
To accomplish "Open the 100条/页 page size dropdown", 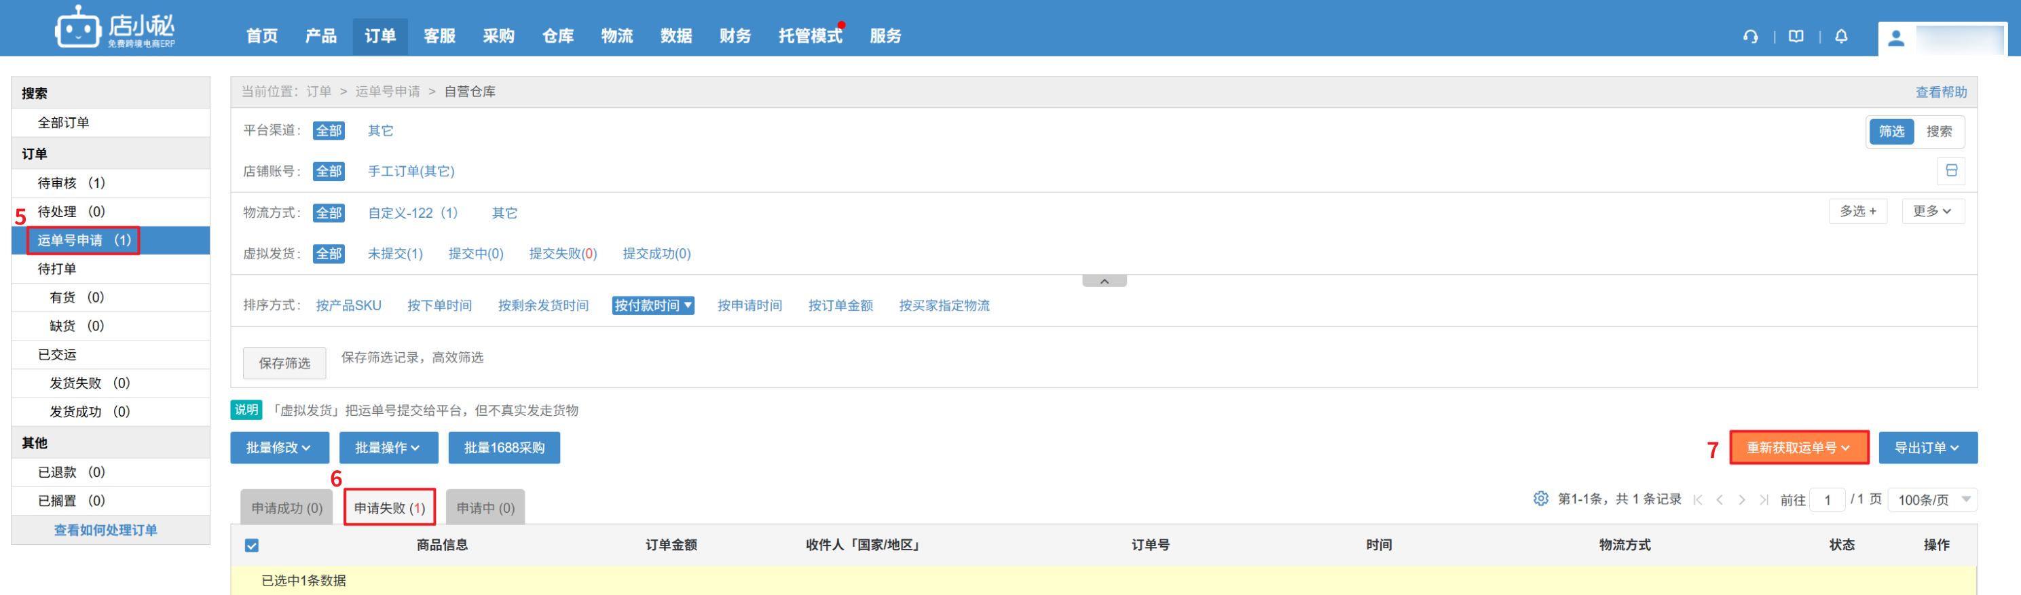I will click(1933, 499).
